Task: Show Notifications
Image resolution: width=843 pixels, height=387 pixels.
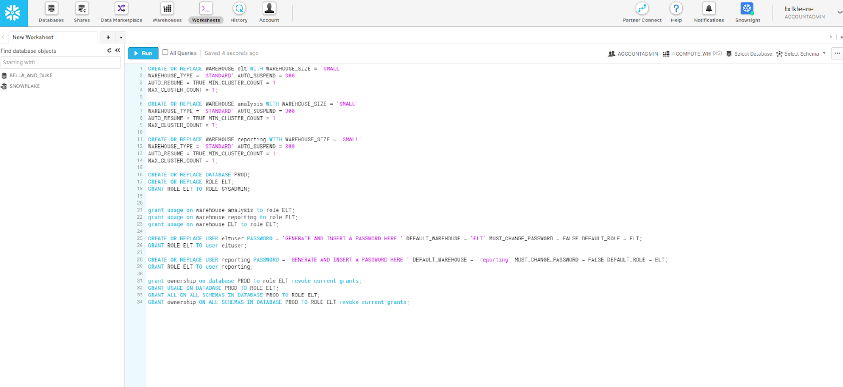Action: (709, 13)
